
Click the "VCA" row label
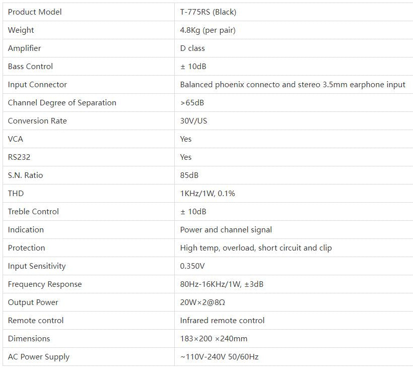pos(16,139)
